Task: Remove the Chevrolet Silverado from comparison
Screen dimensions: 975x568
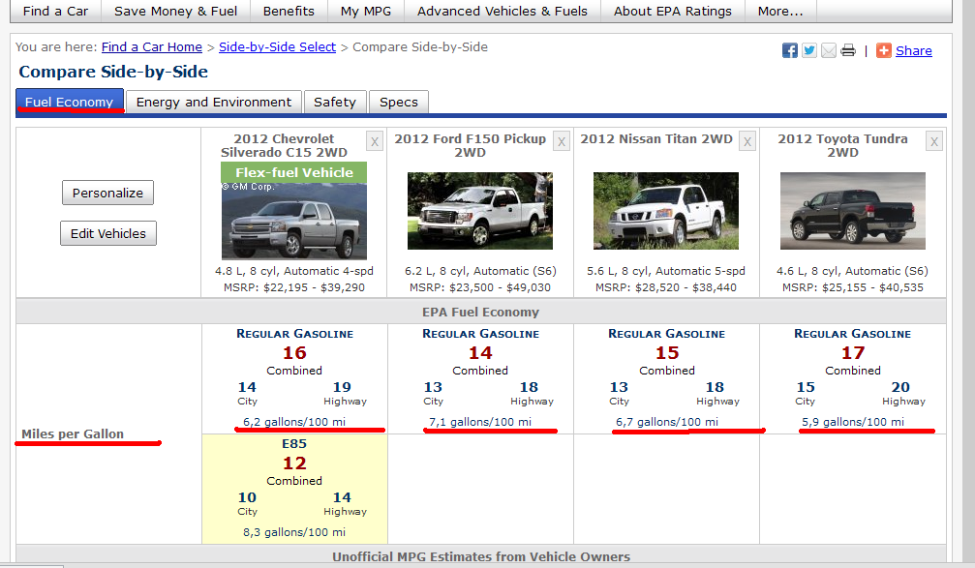Action: 375,142
